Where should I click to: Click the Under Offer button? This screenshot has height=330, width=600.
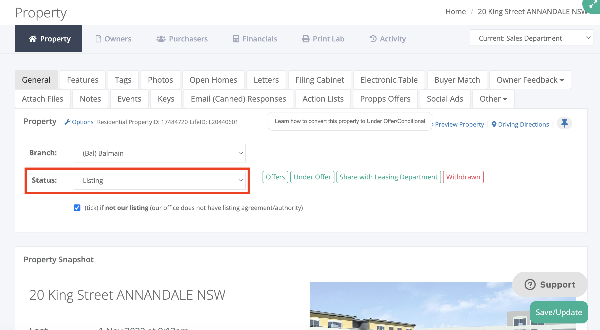(x=312, y=177)
